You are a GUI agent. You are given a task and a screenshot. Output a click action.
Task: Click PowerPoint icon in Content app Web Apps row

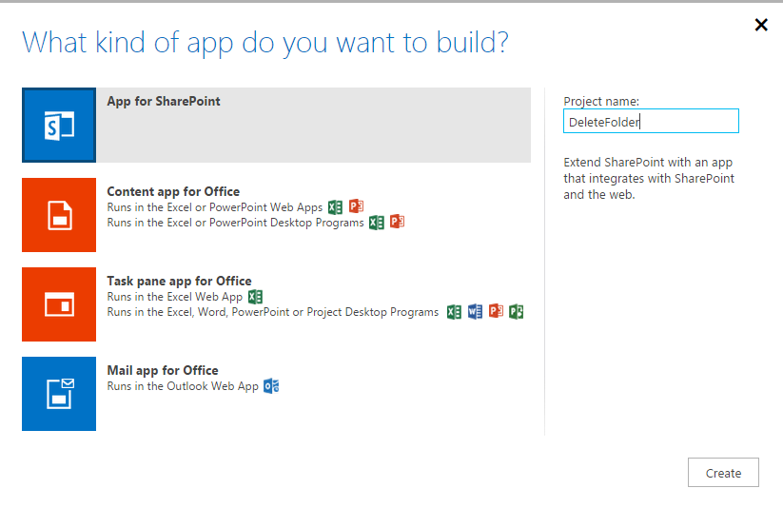pyautogui.click(x=356, y=207)
